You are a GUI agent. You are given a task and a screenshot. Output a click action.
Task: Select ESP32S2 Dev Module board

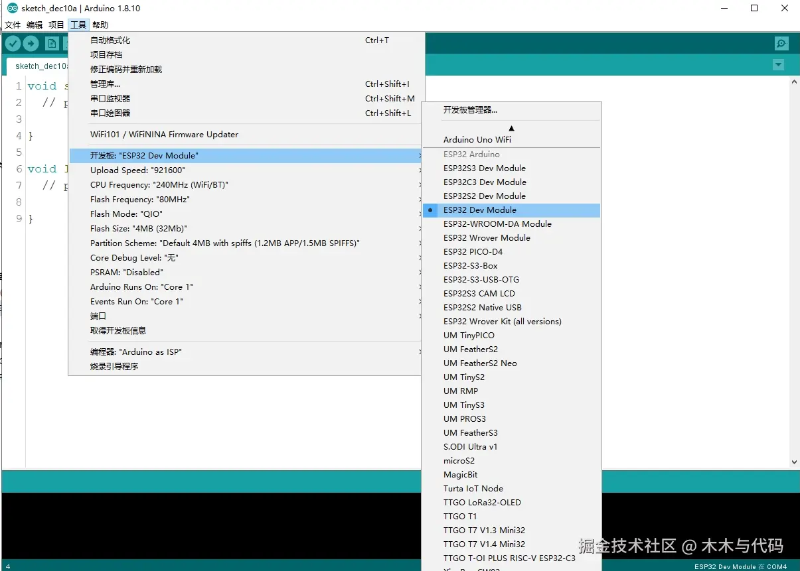[511, 196]
